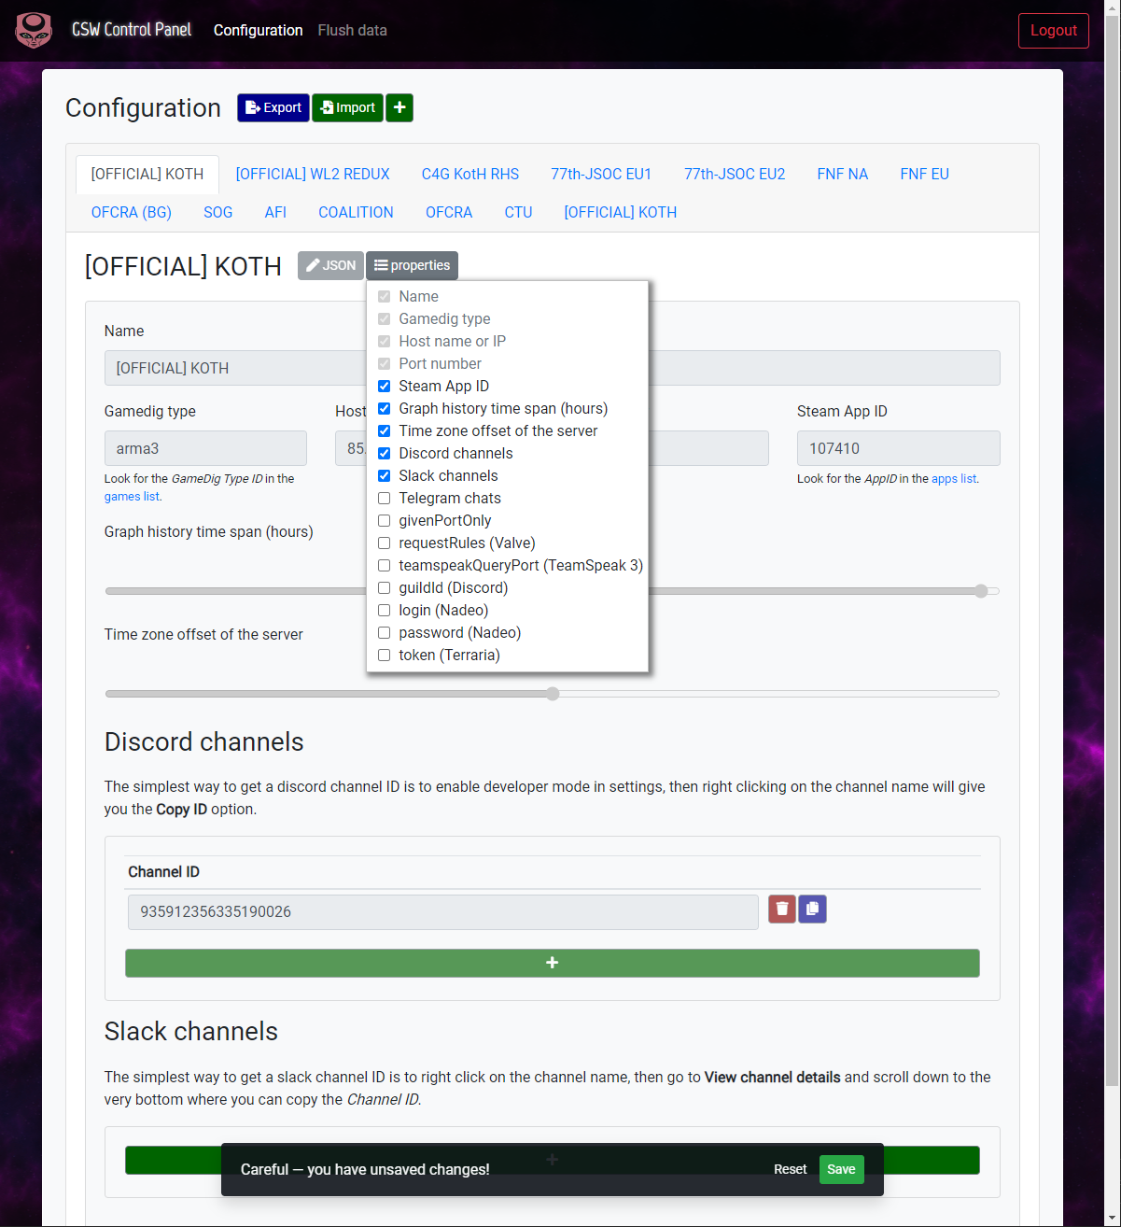
Task: Open the games list link
Action: [131, 496]
